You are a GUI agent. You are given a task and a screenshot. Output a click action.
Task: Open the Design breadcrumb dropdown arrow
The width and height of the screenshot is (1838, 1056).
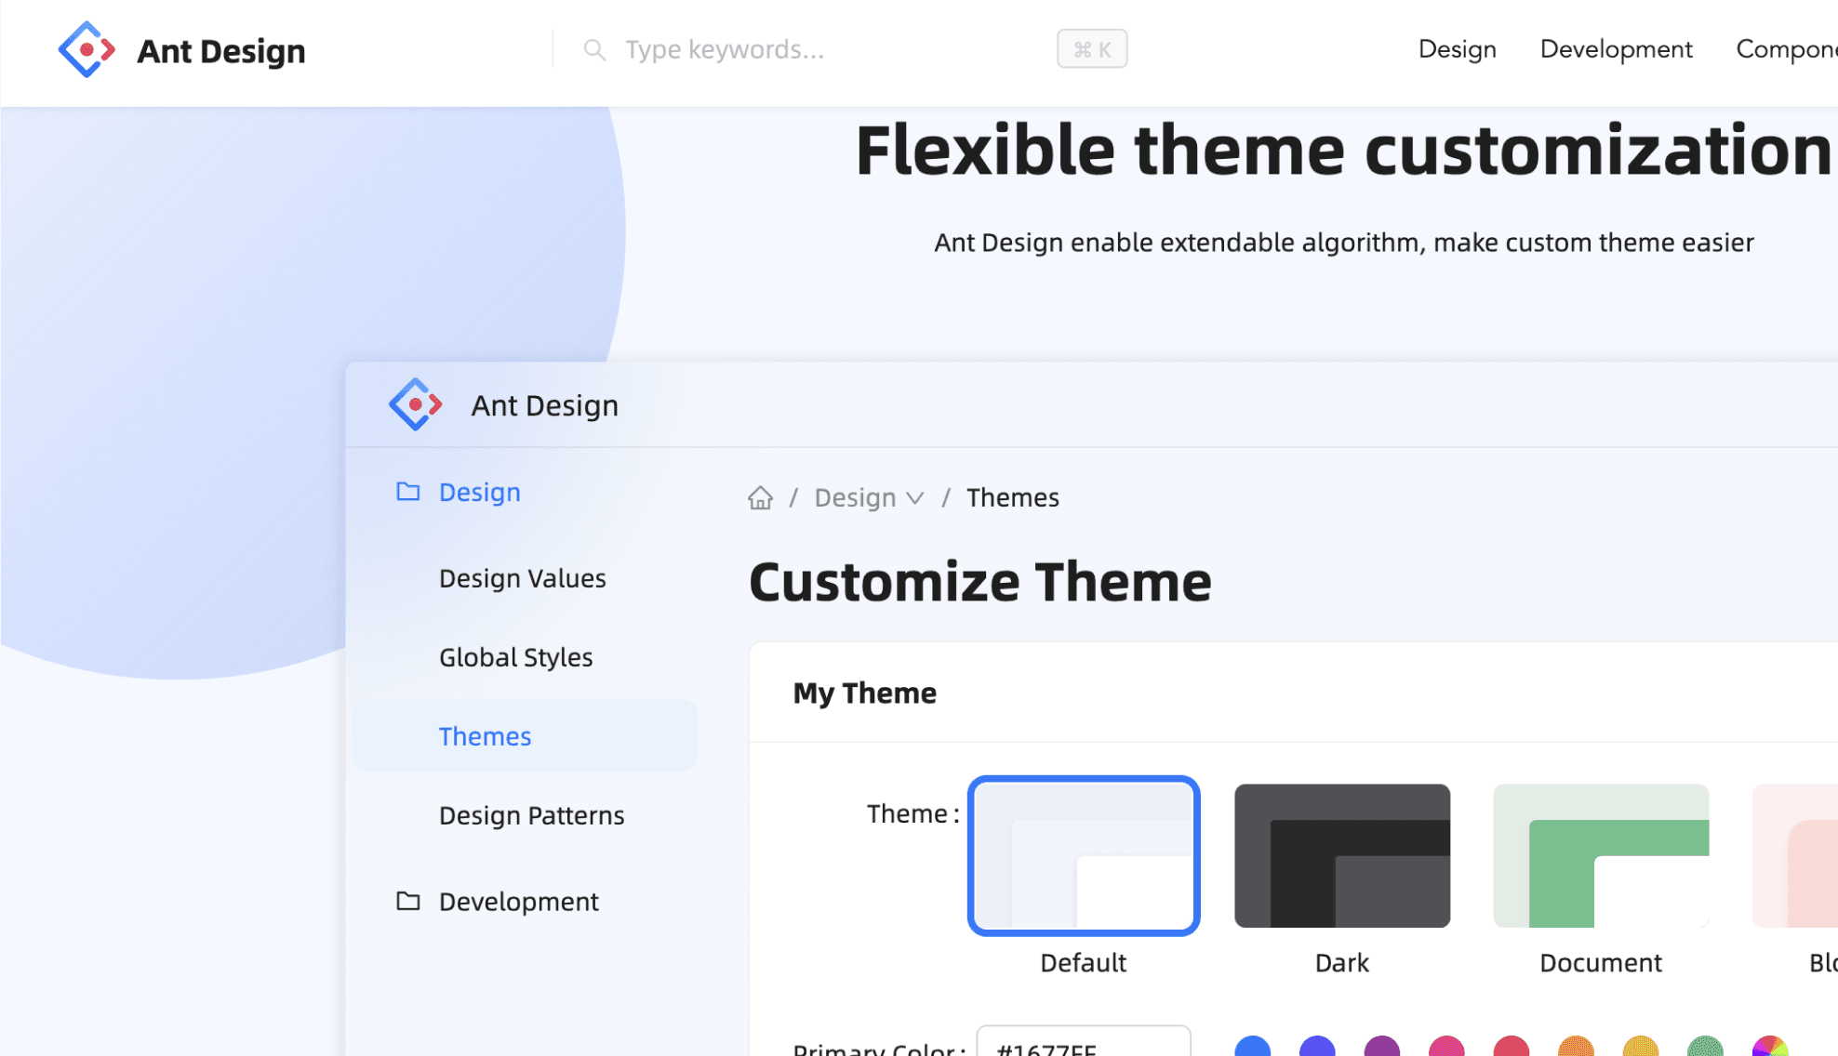[x=915, y=498]
